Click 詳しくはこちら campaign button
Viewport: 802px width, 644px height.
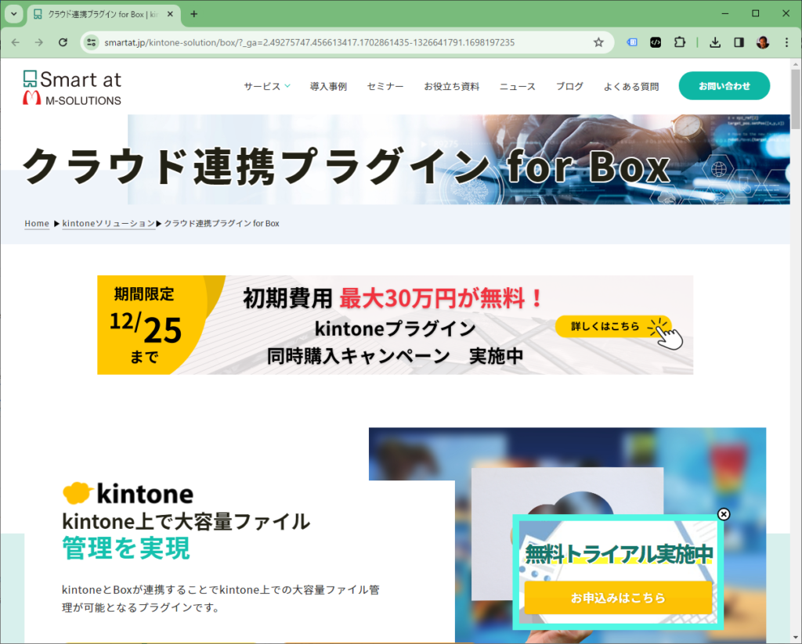tap(613, 326)
